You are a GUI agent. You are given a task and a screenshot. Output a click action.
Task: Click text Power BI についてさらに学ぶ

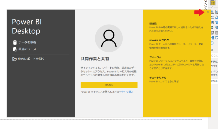(x=164, y=81)
